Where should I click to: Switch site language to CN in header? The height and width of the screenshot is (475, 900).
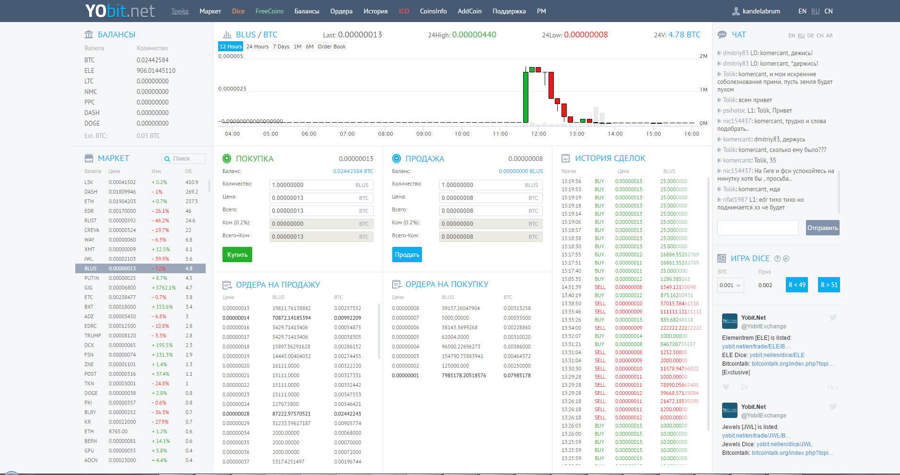(829, 11)
